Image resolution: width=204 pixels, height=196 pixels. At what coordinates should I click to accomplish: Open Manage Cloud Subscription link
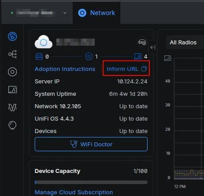click(74, 192)
